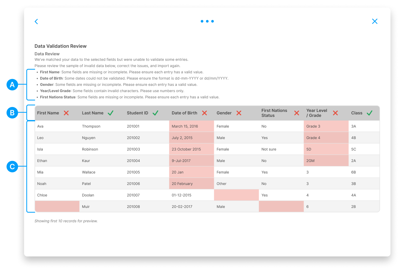This screenshot has height=270, width=402.
Task: Click the red X icon beside Gender
Action: [x=239, y=113]
